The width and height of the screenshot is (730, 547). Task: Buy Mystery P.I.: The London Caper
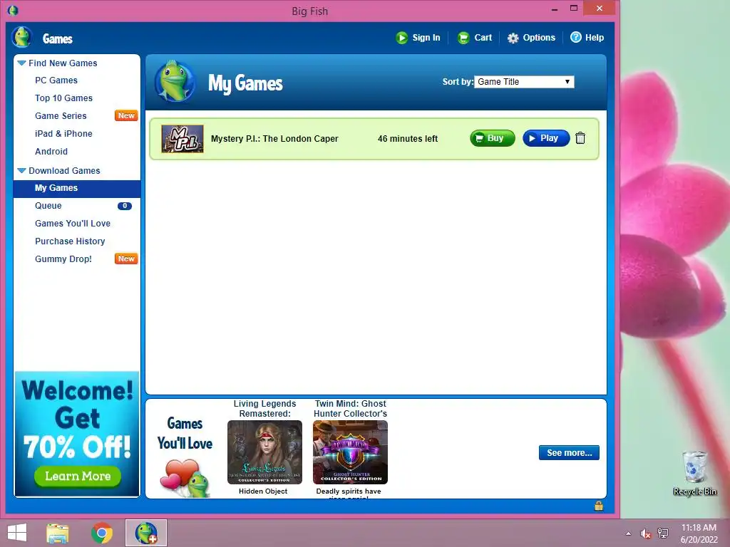[x=493, y=138]
